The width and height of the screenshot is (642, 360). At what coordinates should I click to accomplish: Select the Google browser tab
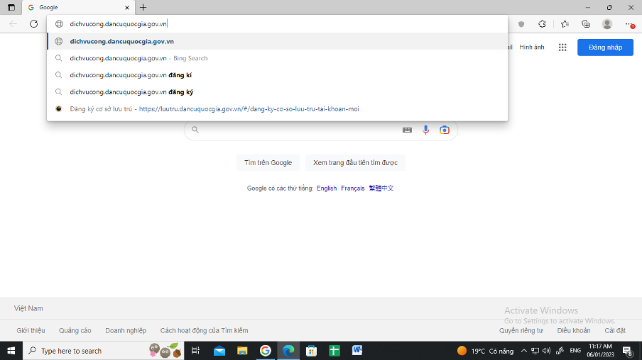(79, 7)
